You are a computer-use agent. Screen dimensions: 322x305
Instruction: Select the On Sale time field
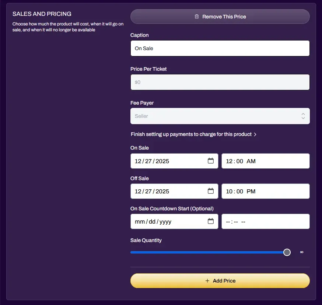[265, 161]
